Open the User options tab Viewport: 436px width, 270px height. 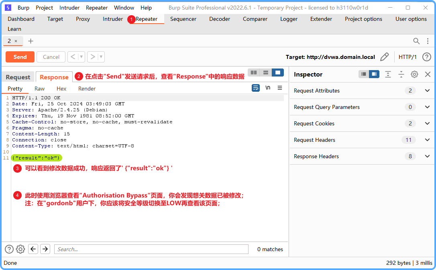[x=411, y=19]
